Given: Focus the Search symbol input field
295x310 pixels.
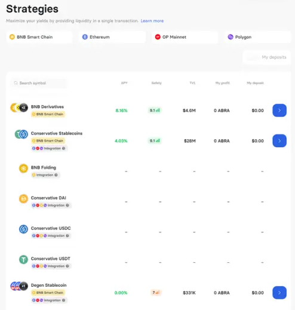Looking at the screenshot, I should click(38, 83).
